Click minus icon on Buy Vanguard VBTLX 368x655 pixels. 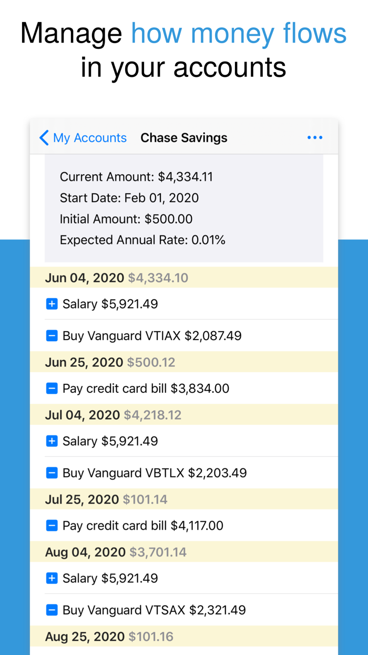[x=52, y=473]
